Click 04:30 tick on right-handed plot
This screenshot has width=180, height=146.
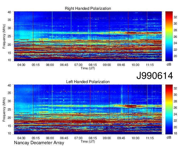[21, 65]
